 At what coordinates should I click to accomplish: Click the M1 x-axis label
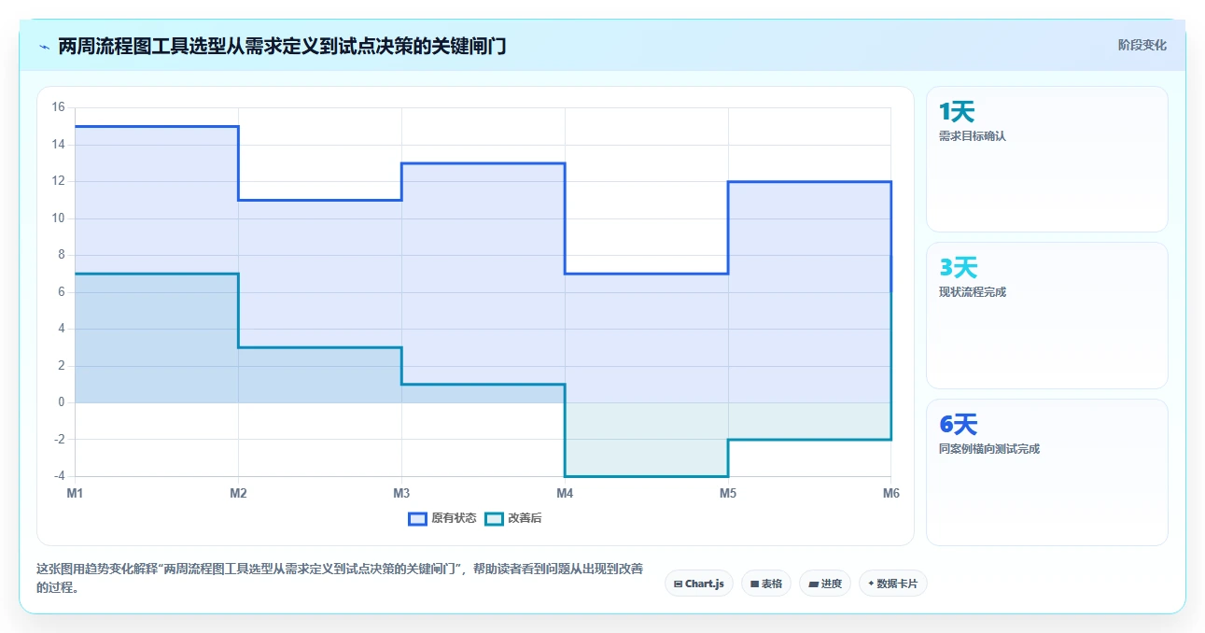pyautogui.click(x=75, y=493)
